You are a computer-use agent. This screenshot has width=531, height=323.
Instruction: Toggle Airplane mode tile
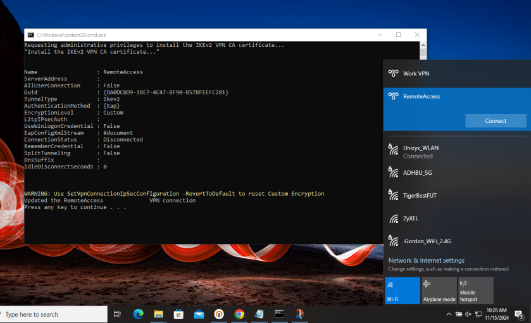(x=439, y=290)
